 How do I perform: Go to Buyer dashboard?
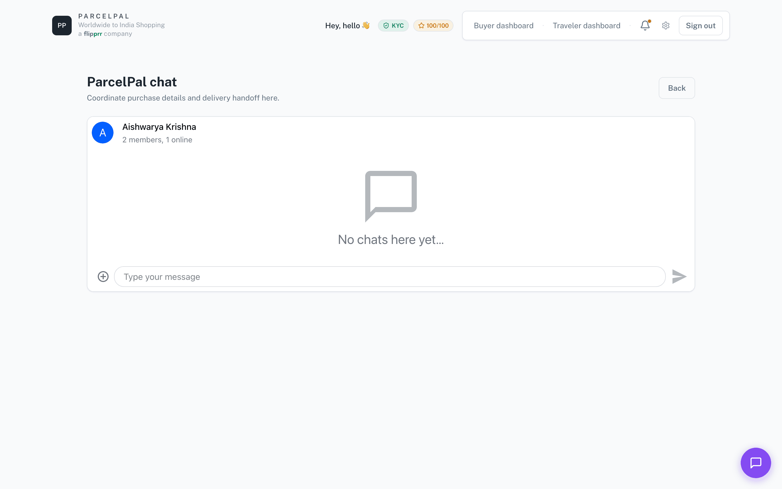[503, 26]
